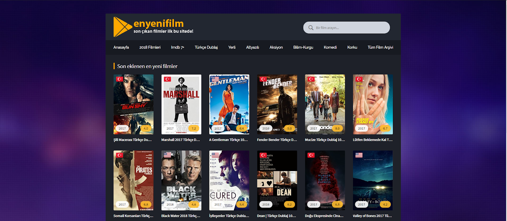
Task: Click 'A Gentleman Türkçe 10...' title link
Action: pos(228,140)
